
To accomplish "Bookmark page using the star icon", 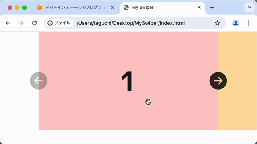I will tap(217, 23).
